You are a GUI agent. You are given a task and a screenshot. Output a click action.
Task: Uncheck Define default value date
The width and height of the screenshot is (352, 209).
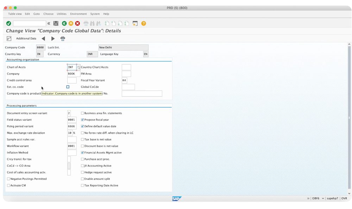(82, 126)
